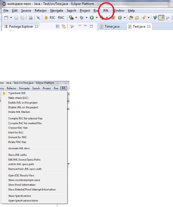
Task: Open the New Java Class dropdown arrow
Action: coord(125,18)
